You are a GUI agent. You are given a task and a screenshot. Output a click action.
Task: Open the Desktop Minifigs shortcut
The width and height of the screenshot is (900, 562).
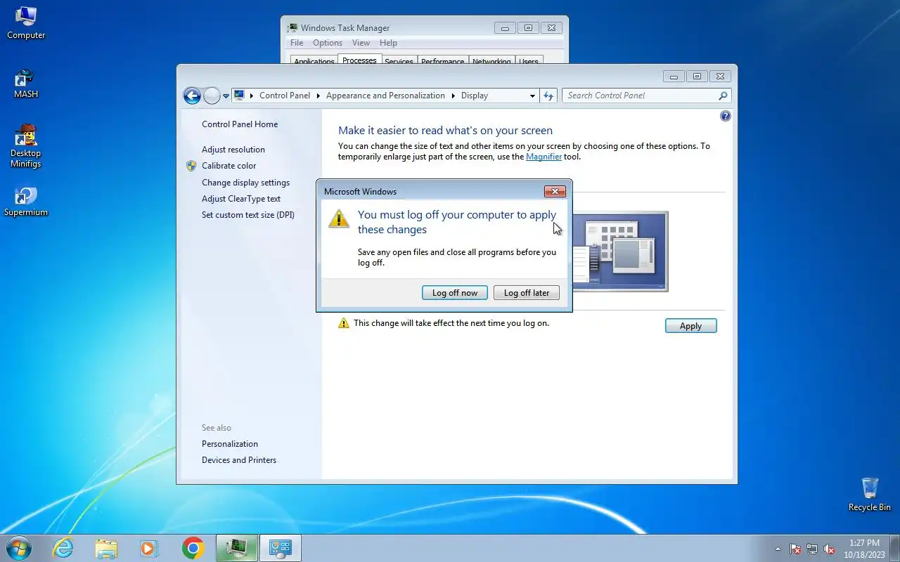(26, 146)
